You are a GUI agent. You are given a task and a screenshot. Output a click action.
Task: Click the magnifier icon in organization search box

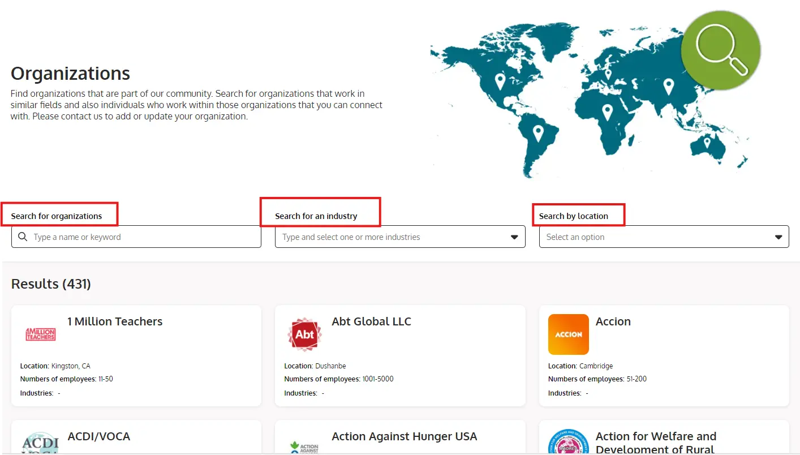23,237
